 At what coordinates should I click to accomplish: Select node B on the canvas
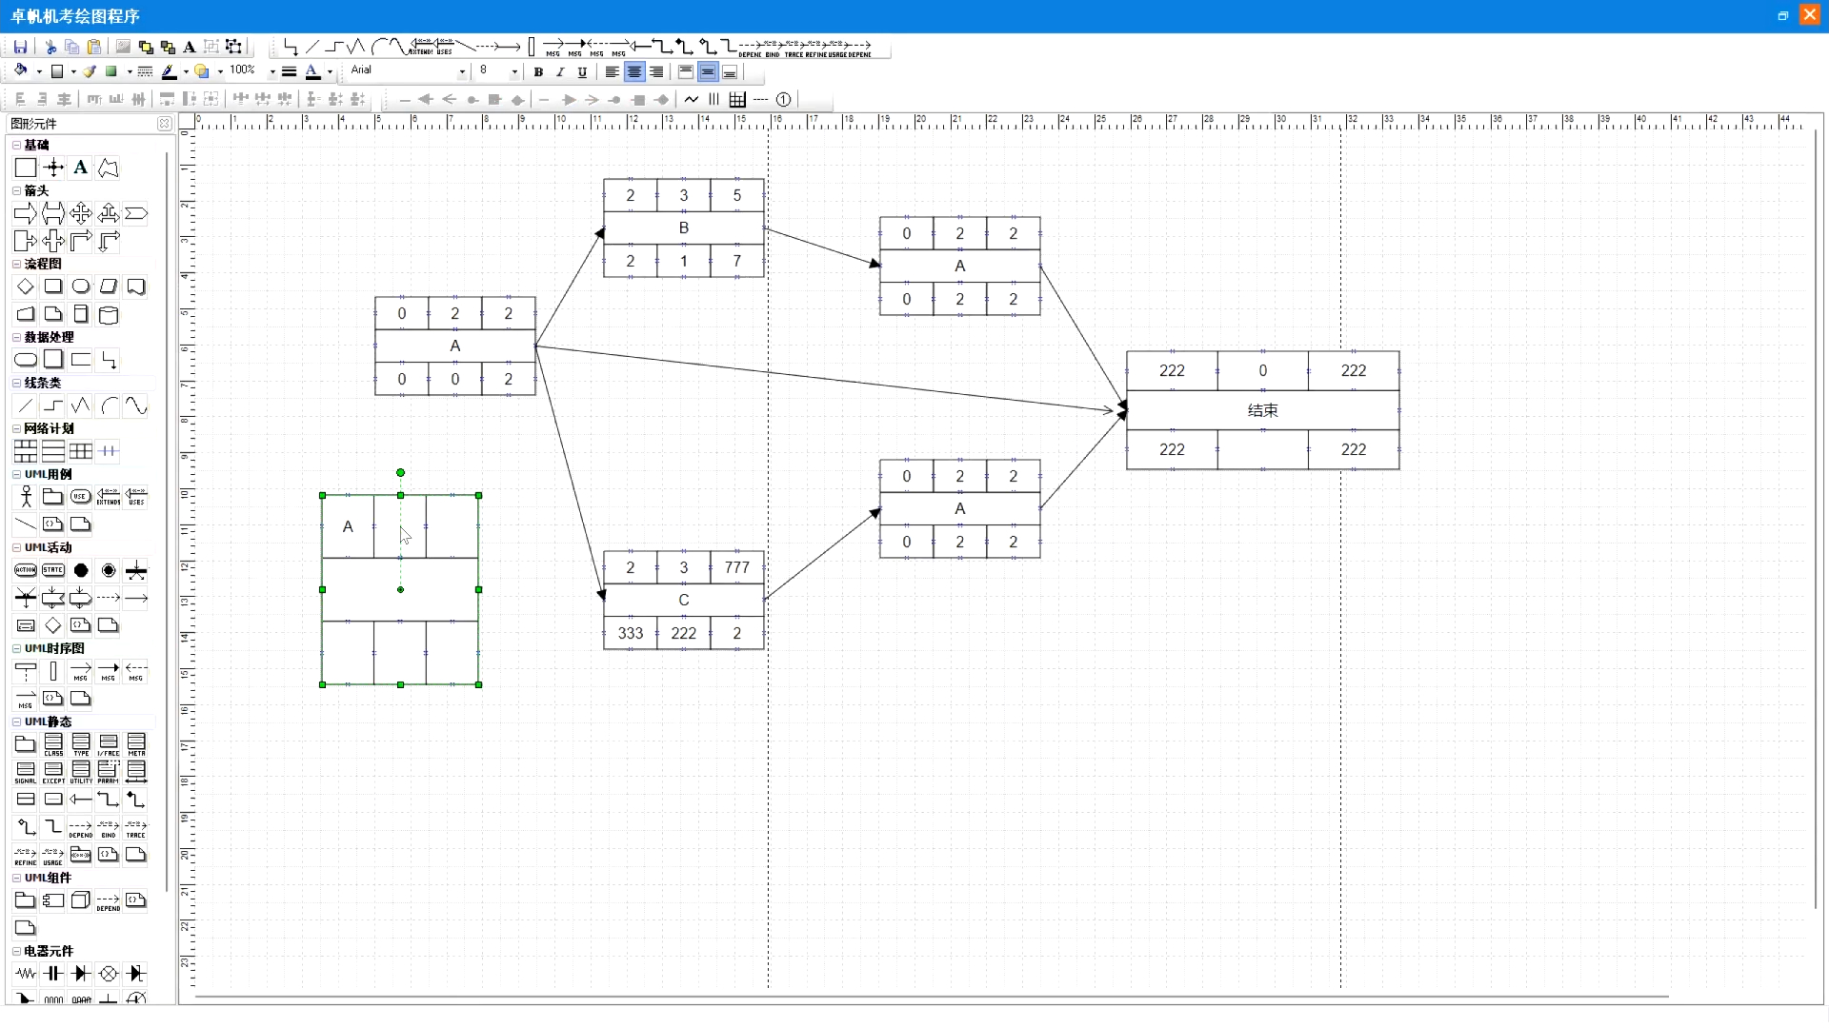[x=683, y=227]
